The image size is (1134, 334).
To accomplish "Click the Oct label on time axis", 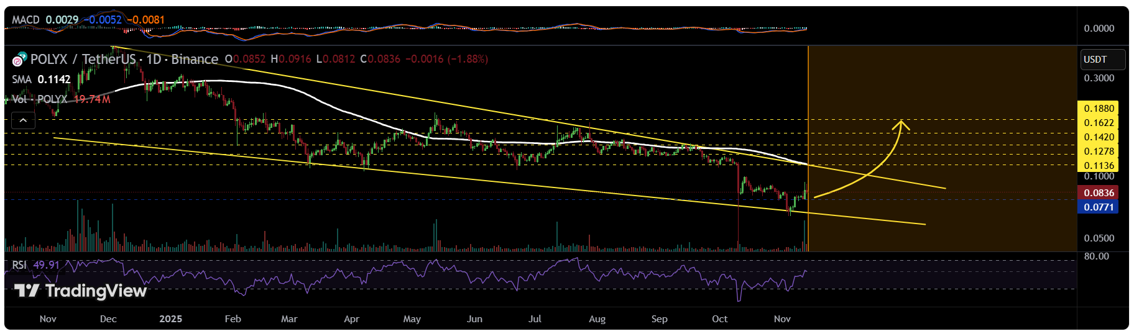I will coord(719,319).
